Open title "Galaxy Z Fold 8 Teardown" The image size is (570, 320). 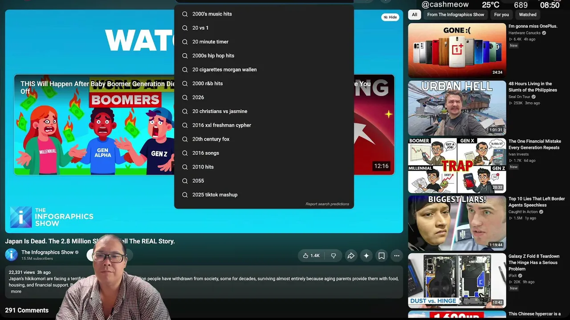534,262
